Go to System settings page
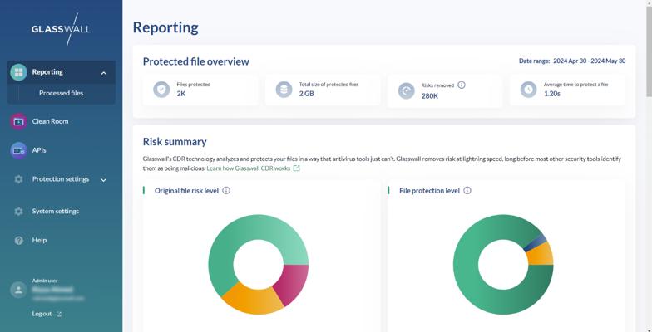This screenshot has height=332, width=652. (x=55, y=212)
